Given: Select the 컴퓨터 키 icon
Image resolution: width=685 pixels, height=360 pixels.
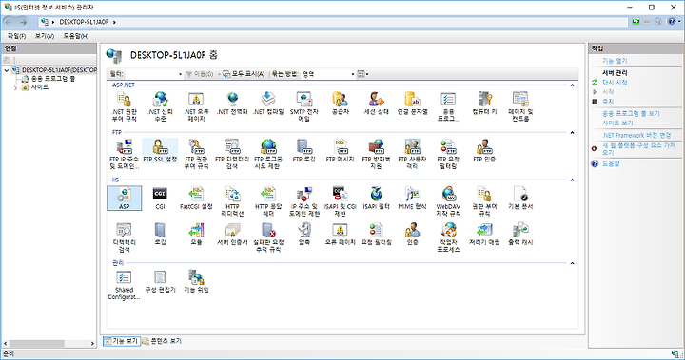Looking at the screenshot, I should pyautogui.click(x=484, y=104).
